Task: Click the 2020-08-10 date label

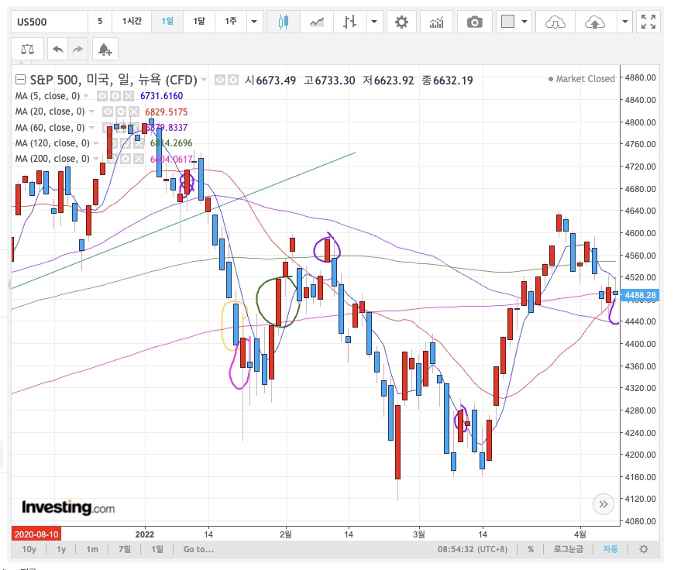Action: [36, 534]
